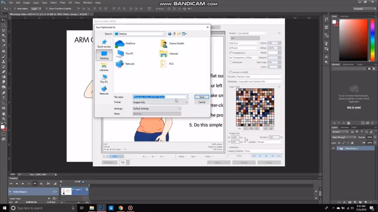The width and height of the screenshot is (378, 212).
Task: Pick a color in the Color Table grid
Action: tap(255, 107)
